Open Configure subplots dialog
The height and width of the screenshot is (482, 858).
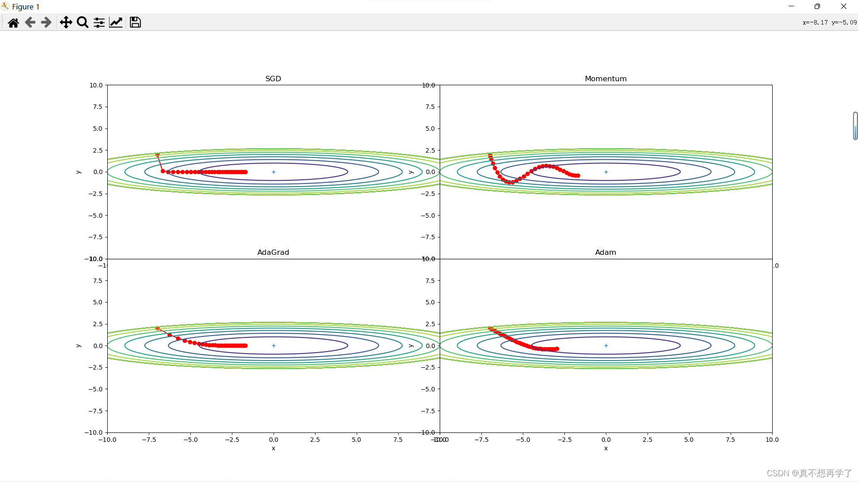(x=99, y=22)
